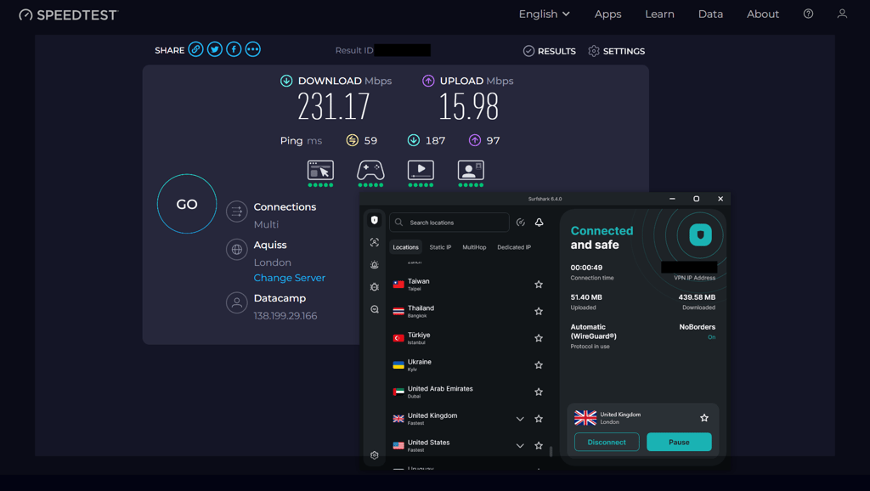Click the video chat rating icon
870x491 pixels.
click(x=471, y=171)
